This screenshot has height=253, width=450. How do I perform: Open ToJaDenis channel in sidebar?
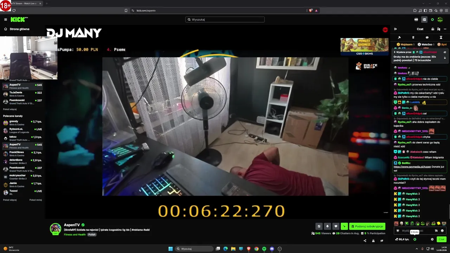tap(22, 94)
